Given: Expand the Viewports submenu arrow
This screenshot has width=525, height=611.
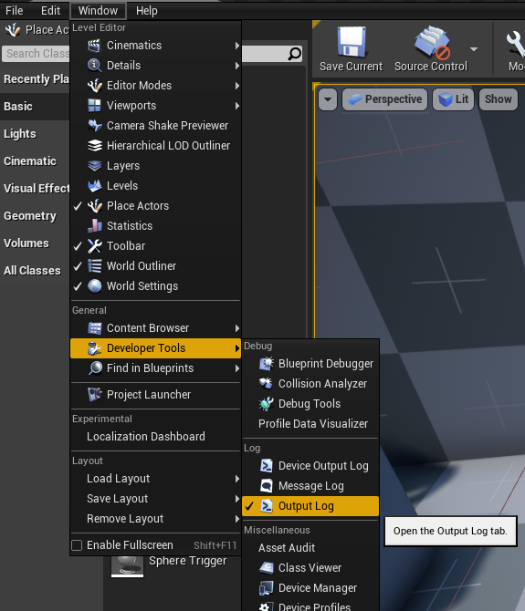Looking at the screenshot, I should click(x=236, y=106).
